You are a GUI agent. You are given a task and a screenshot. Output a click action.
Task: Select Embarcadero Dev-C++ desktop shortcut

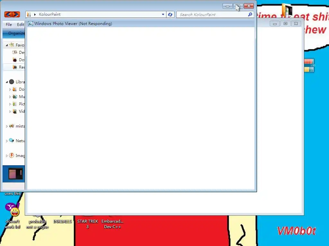(112, 224)
